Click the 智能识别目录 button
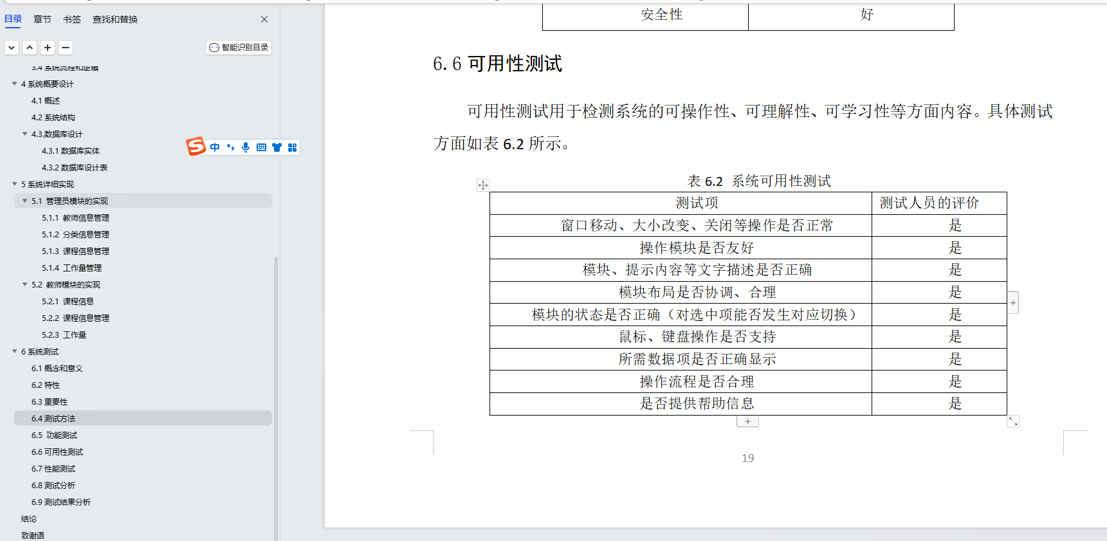Image resolution: width=1107 pixels, height=541 pixels. (239, 48)
